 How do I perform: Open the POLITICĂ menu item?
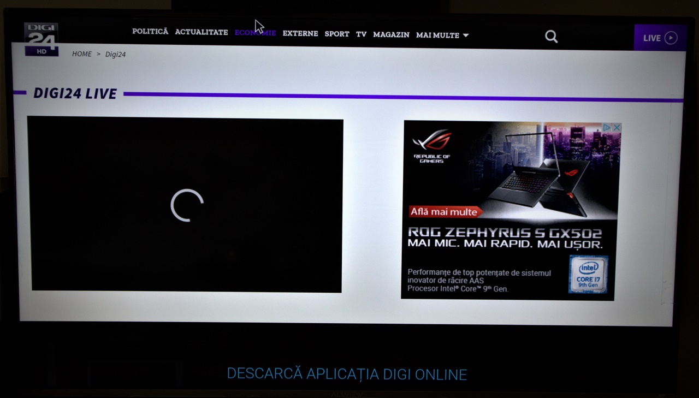(x=150, y=32)
